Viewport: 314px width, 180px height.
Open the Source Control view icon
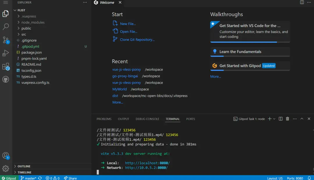coord(6,40)
